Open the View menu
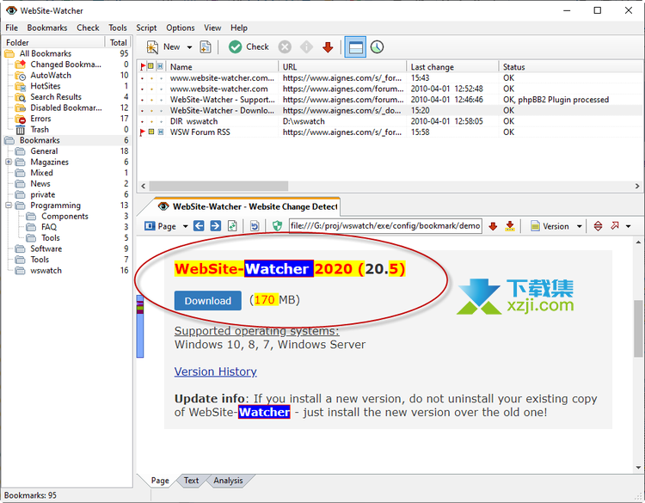The height and width of the screenshot is (503, 645). tap(212, 28)
